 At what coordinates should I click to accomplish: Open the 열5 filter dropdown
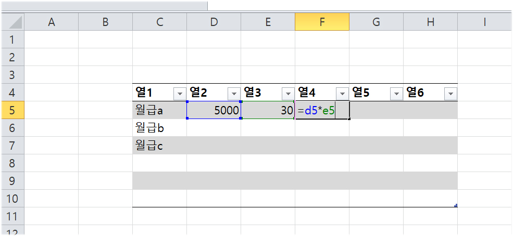pyautogui.click(x=396, y=94)
